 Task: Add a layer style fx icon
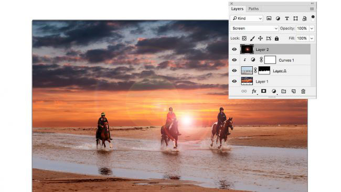tap(254, 91)
